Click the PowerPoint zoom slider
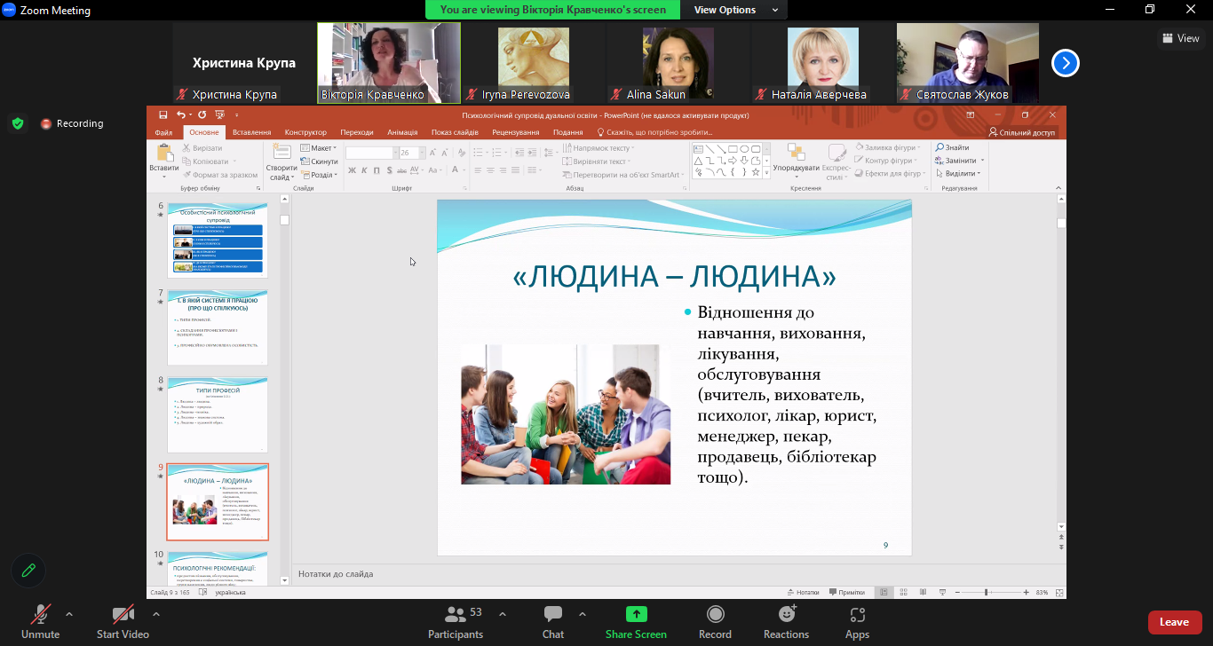This screenshot has width=1213, height=646. pyautogui.click(x=987, y=592)
